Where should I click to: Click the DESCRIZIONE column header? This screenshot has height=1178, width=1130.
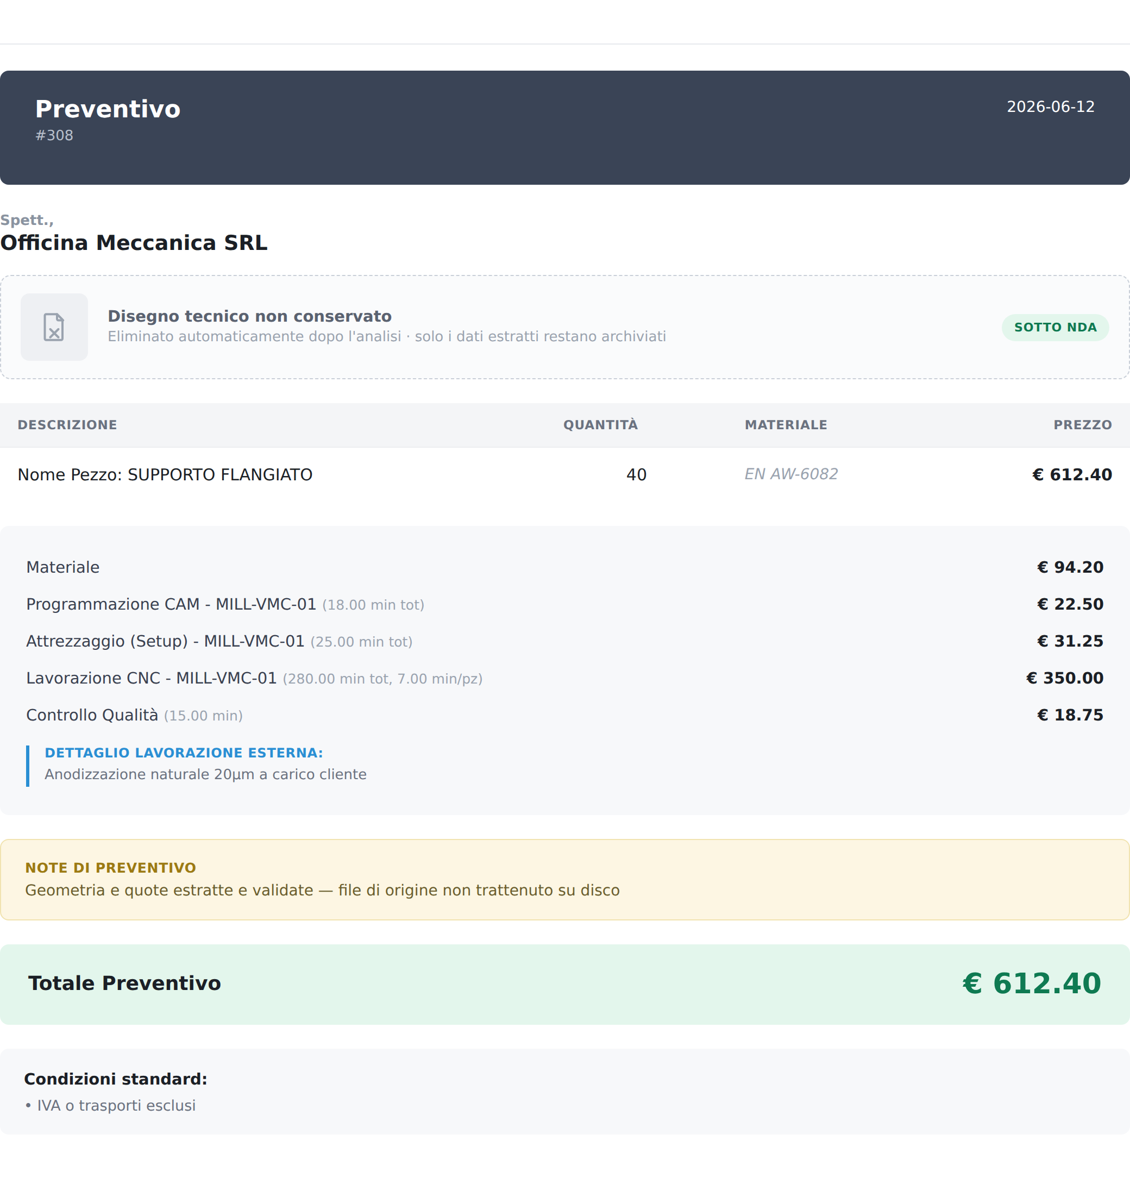point(67,425)
